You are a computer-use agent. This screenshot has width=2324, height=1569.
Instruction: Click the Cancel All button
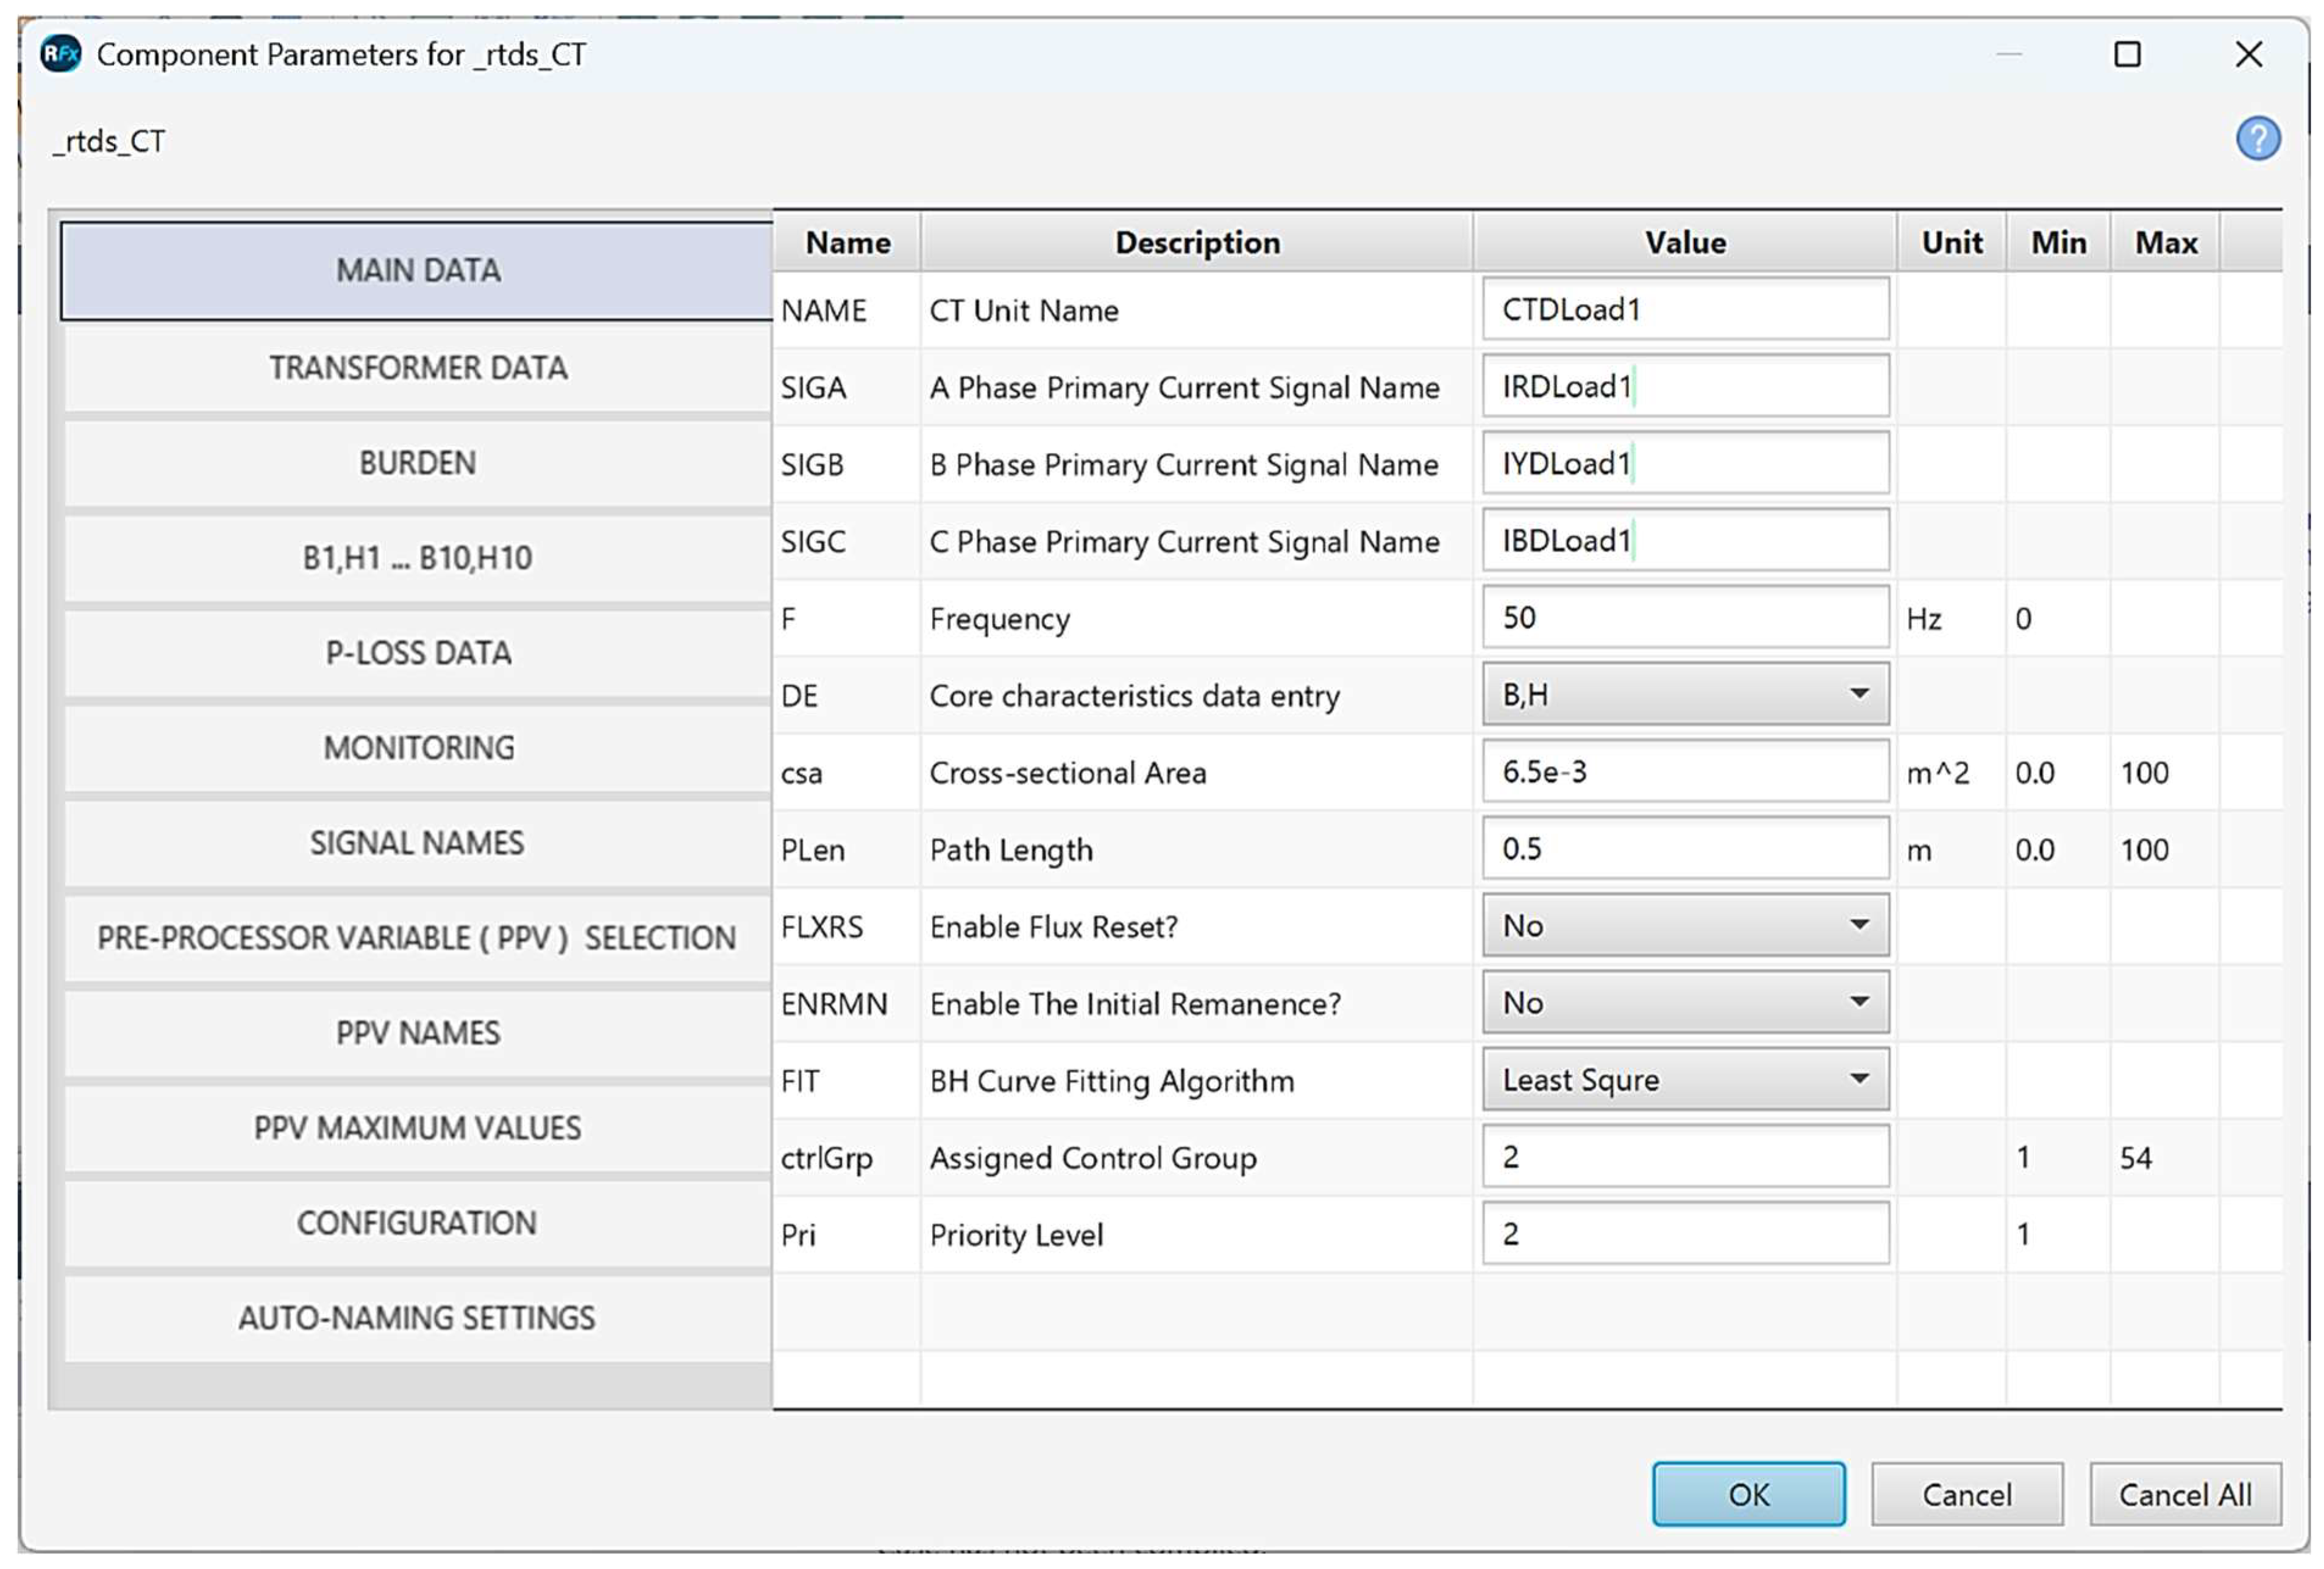click(x=2184, y=1494)
